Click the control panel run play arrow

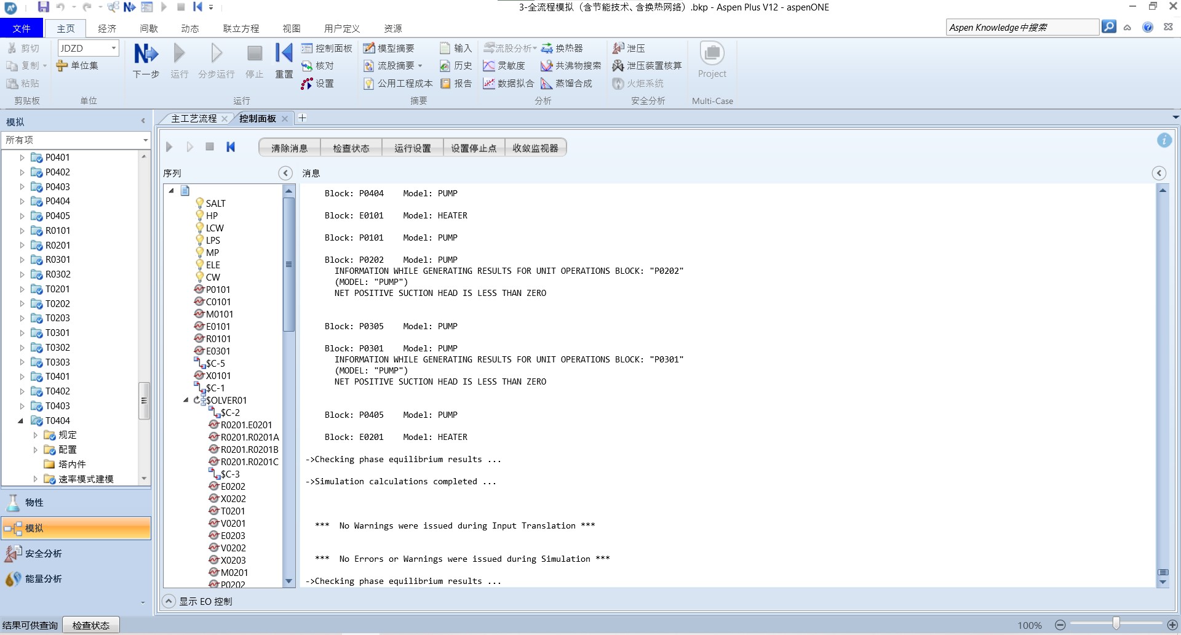(x=169, y=147)
